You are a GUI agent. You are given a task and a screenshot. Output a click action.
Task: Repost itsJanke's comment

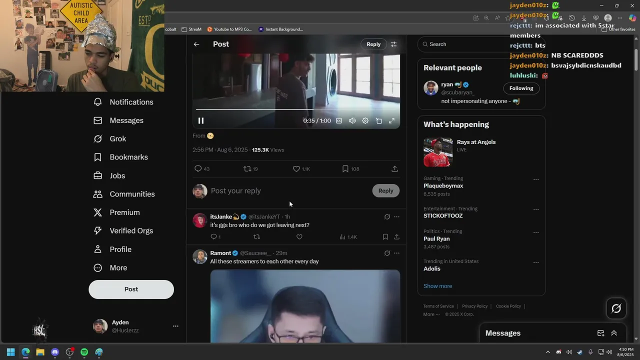click(256, 237)
